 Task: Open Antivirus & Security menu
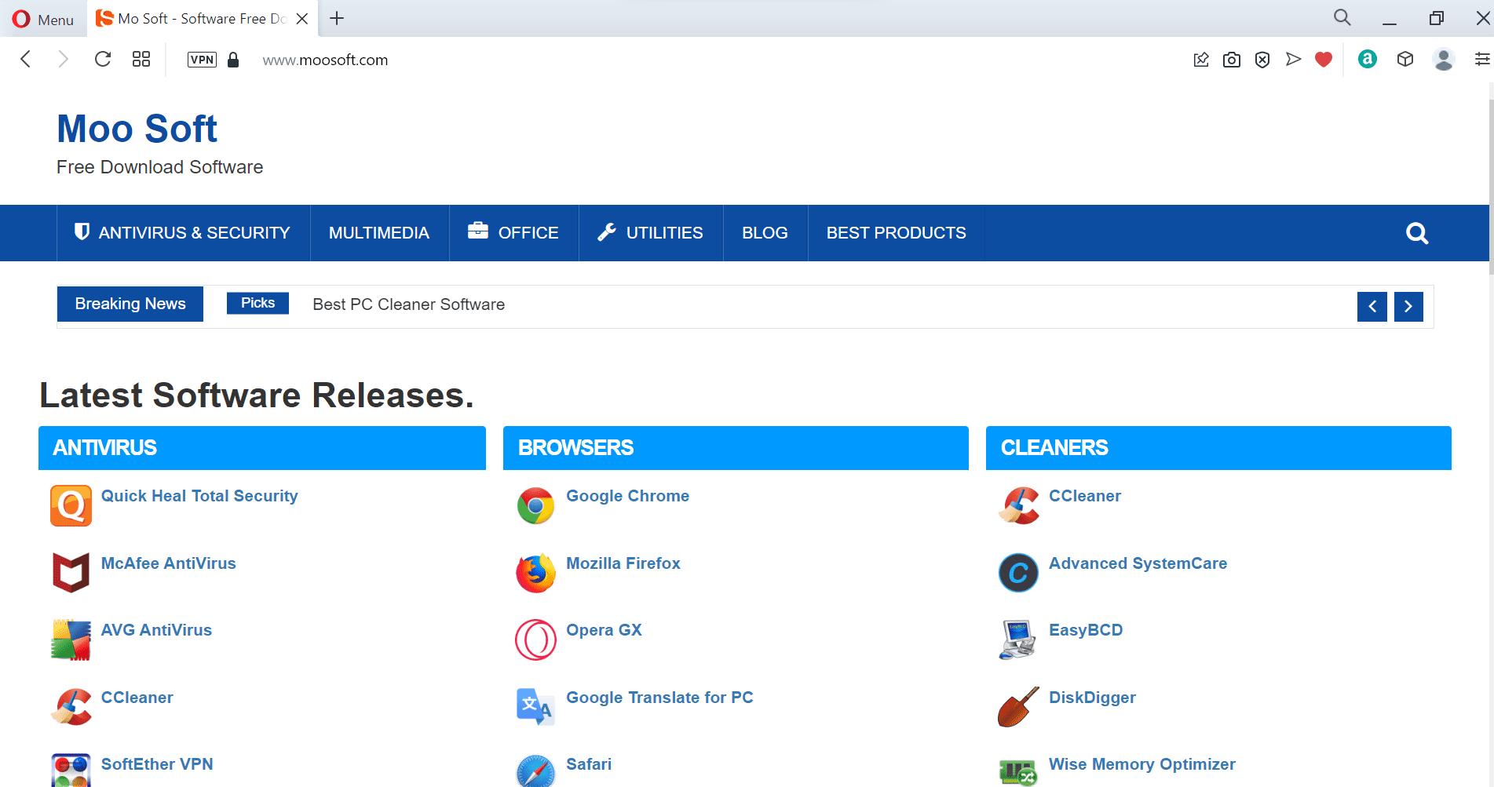(183, 233)
